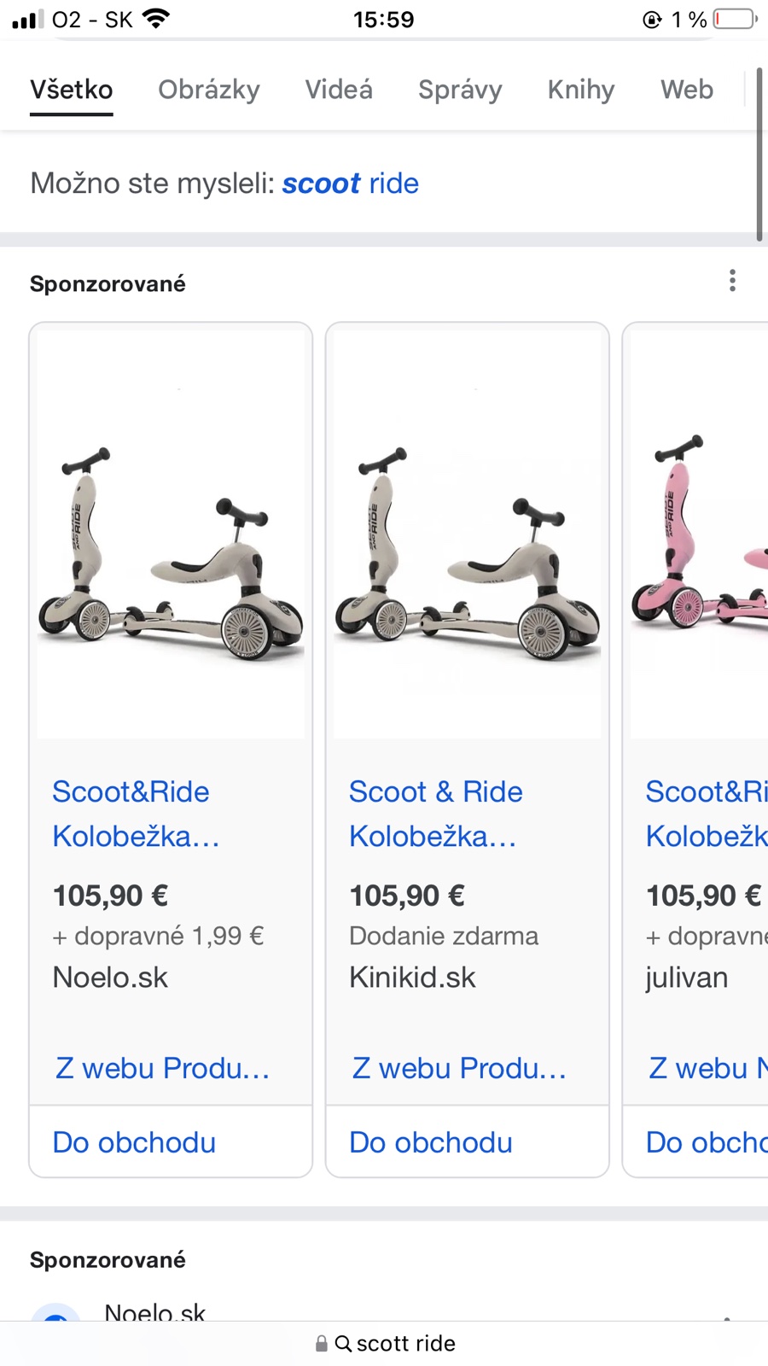Click "Do obchodu" under the Kinikid.sk product
This screenshot has height=1366, width=768.
(431, 1142)
